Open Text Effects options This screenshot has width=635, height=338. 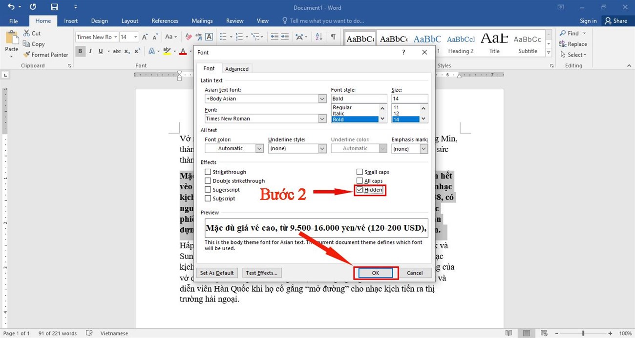pos(262,273)
